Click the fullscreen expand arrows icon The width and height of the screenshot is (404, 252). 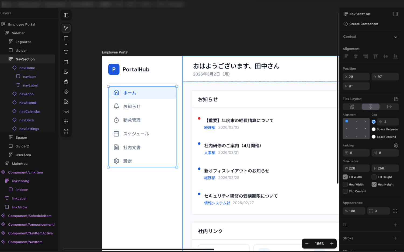tap(66, 131)
